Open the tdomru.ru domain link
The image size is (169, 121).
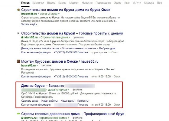[30, 118]
